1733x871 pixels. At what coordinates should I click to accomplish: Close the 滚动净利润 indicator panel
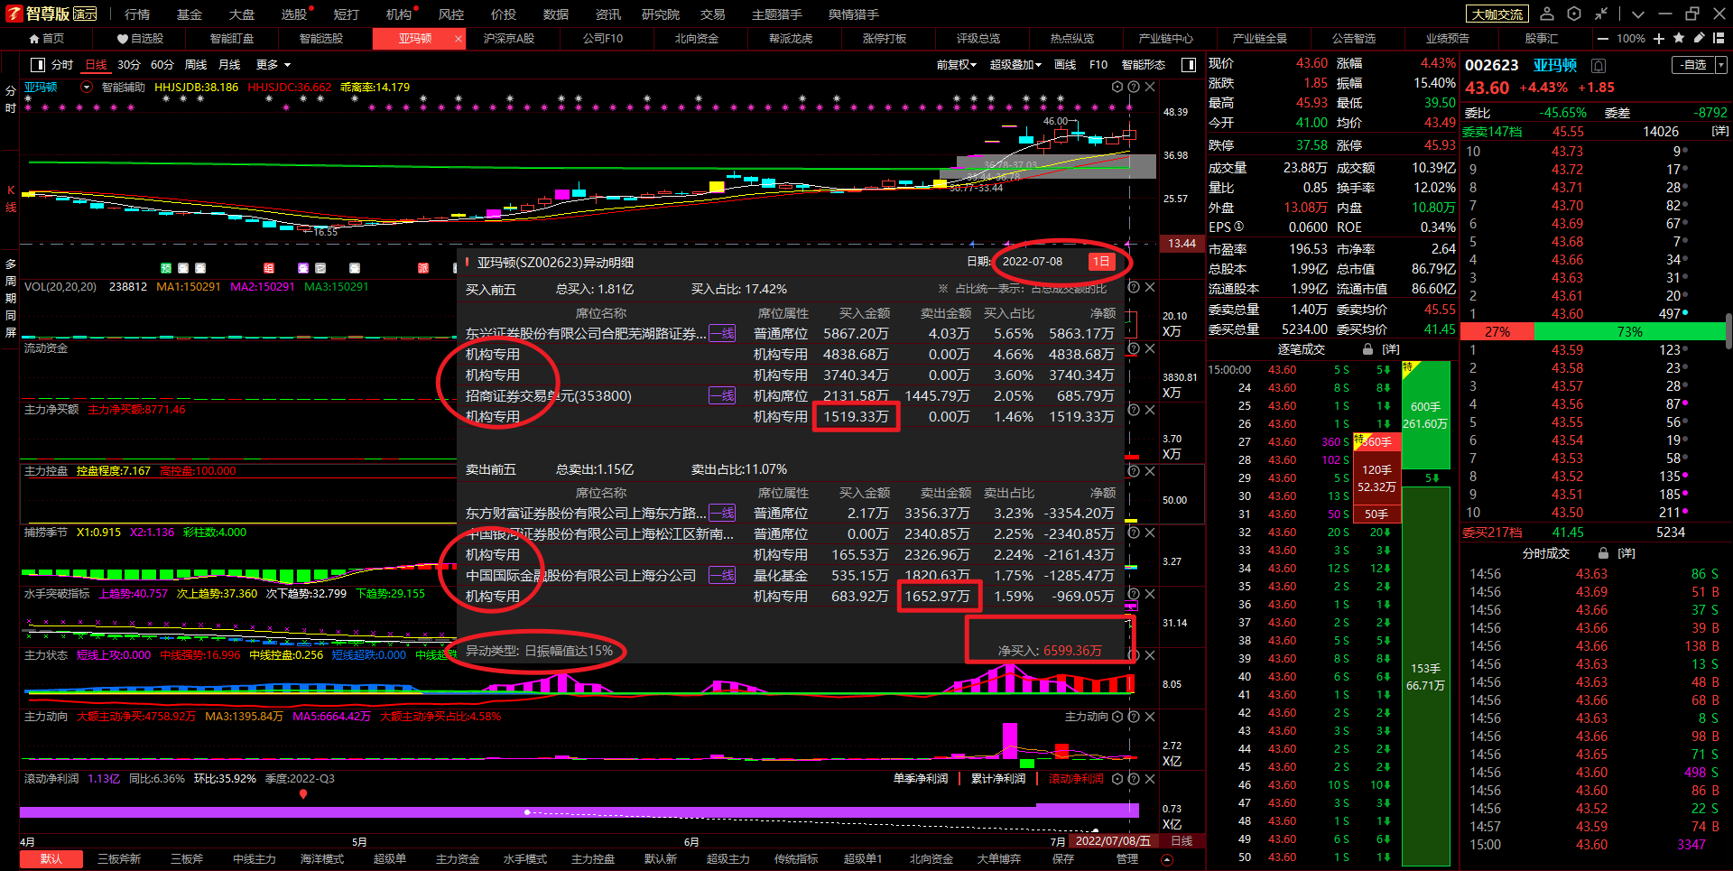pos(1150,779)
